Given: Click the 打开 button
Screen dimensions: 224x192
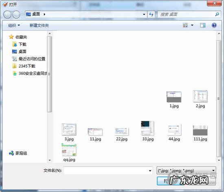Looking at the screenshot, I should (170, 181).
